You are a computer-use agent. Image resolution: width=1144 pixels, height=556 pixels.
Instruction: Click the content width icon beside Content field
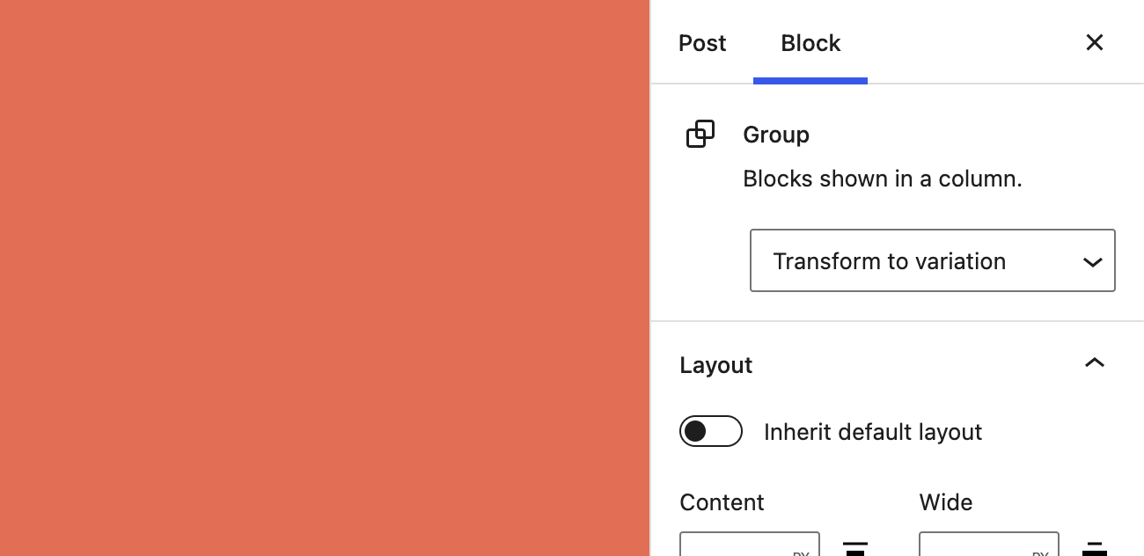(x=855, y=549)
